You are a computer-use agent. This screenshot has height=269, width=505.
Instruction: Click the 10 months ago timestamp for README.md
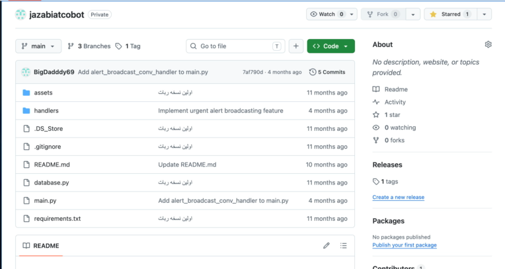[327, 165]
